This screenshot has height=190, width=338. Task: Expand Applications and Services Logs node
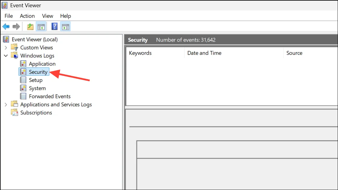[6, 104]
